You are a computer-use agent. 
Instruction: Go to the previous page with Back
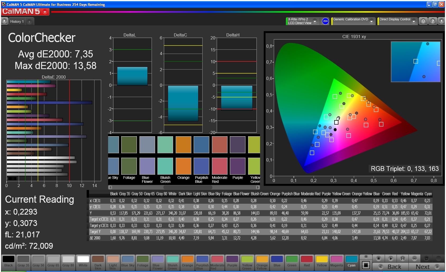click(391, 267)
